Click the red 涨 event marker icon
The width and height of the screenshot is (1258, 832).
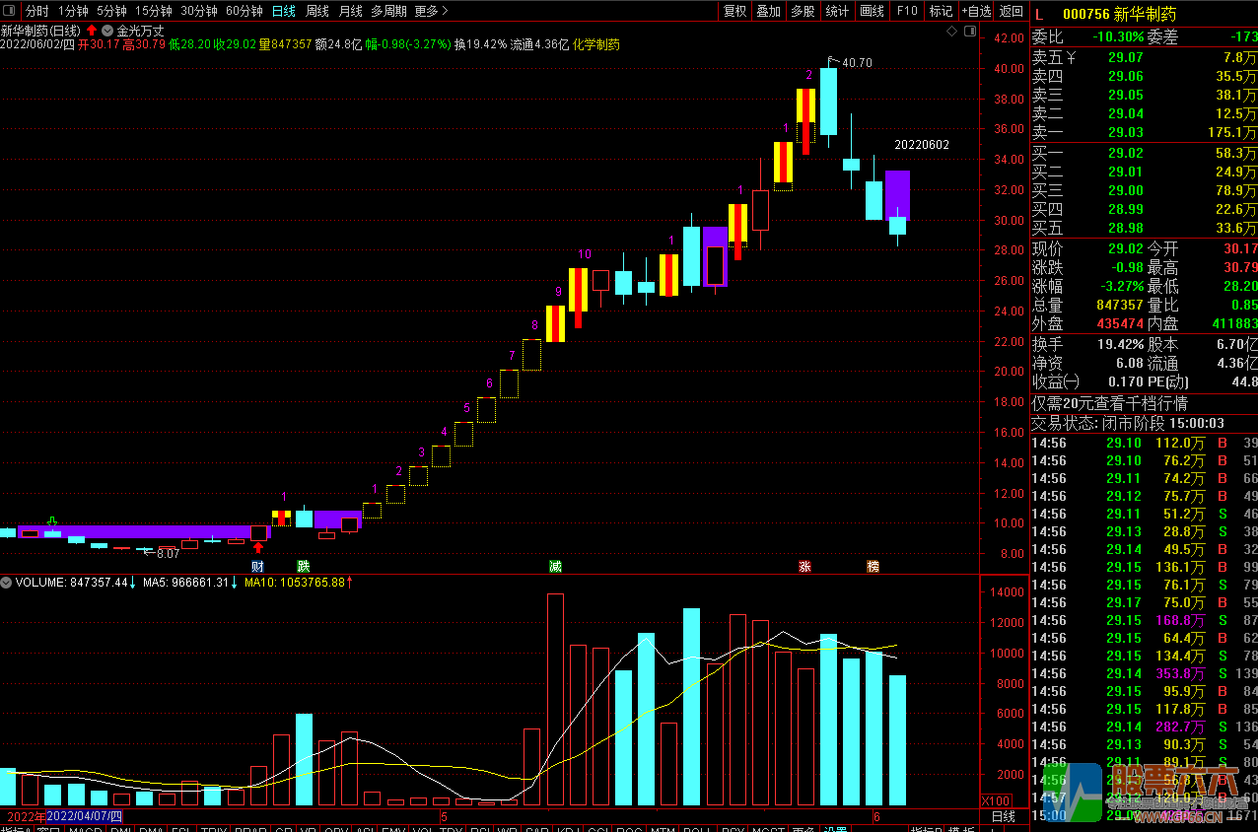click(804, 566)
